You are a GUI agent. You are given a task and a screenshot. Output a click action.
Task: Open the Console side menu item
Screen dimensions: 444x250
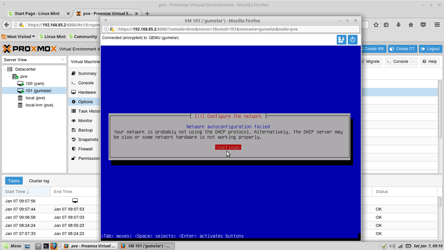point(85,83)
